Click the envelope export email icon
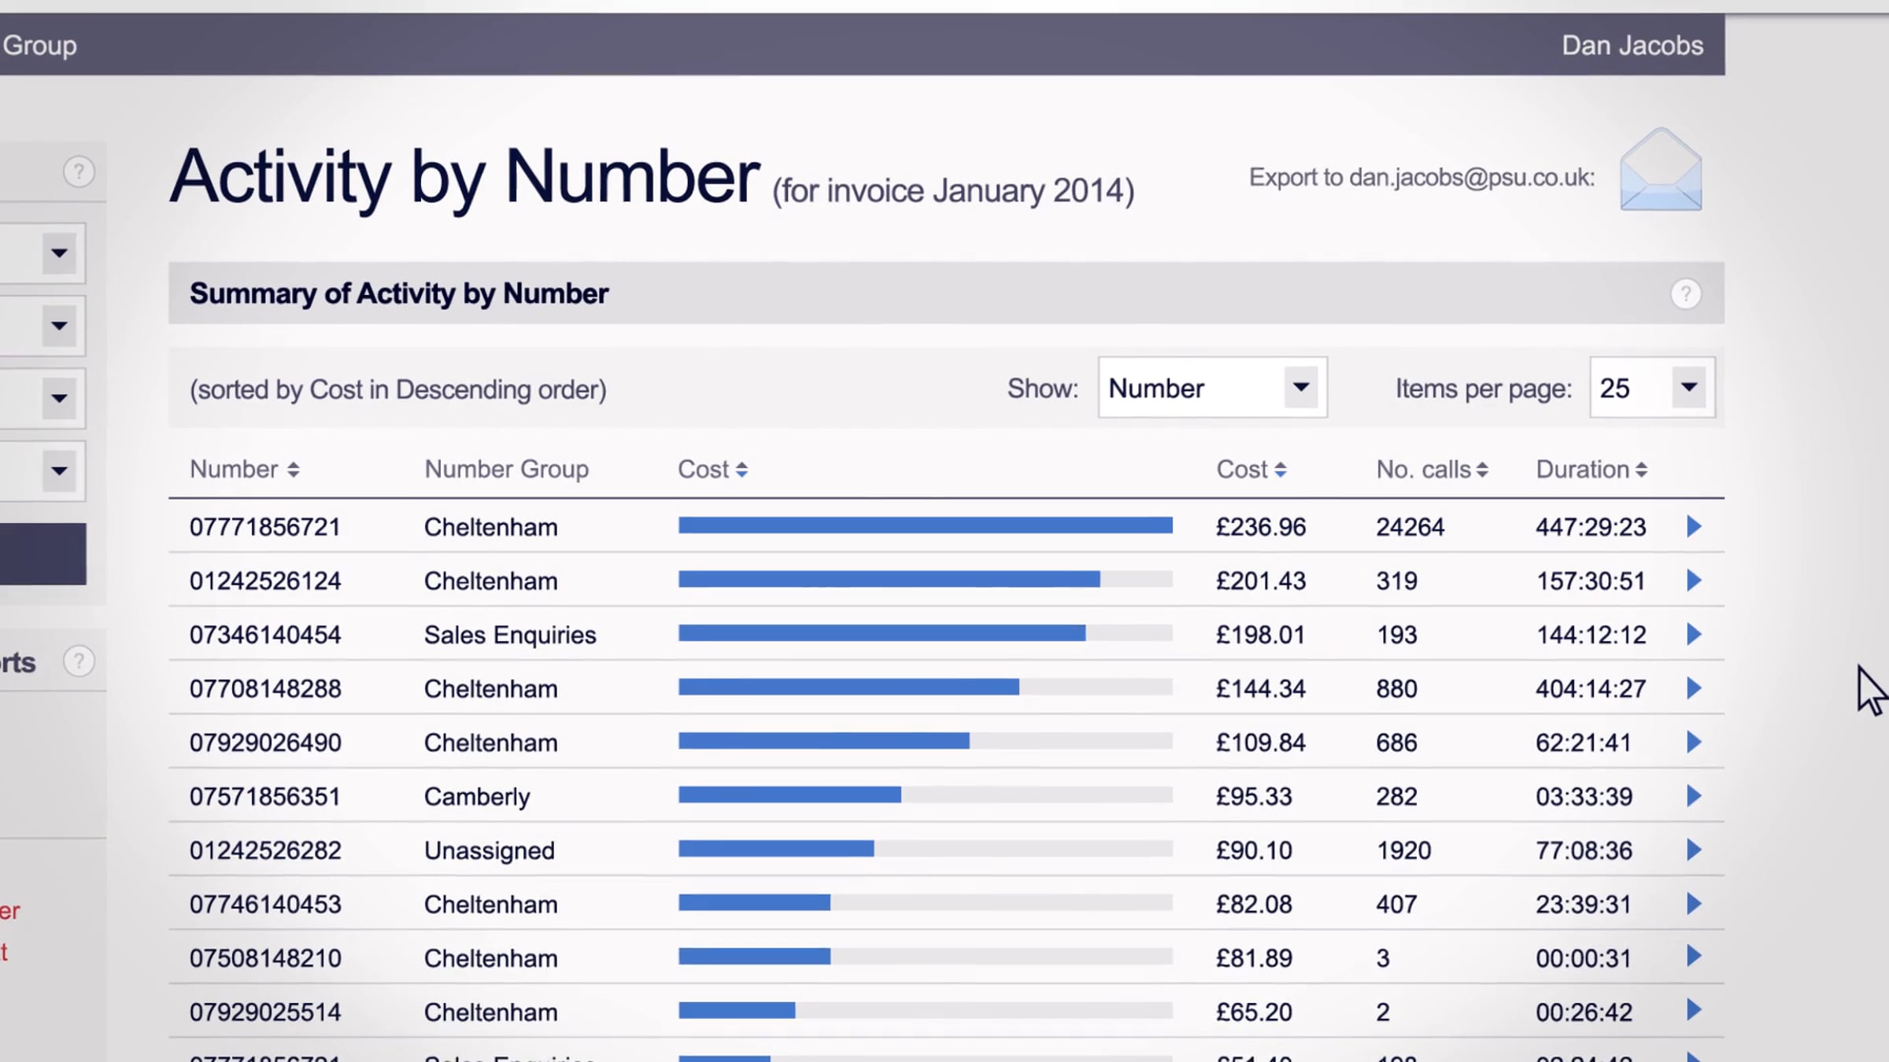 [1661, 170]
